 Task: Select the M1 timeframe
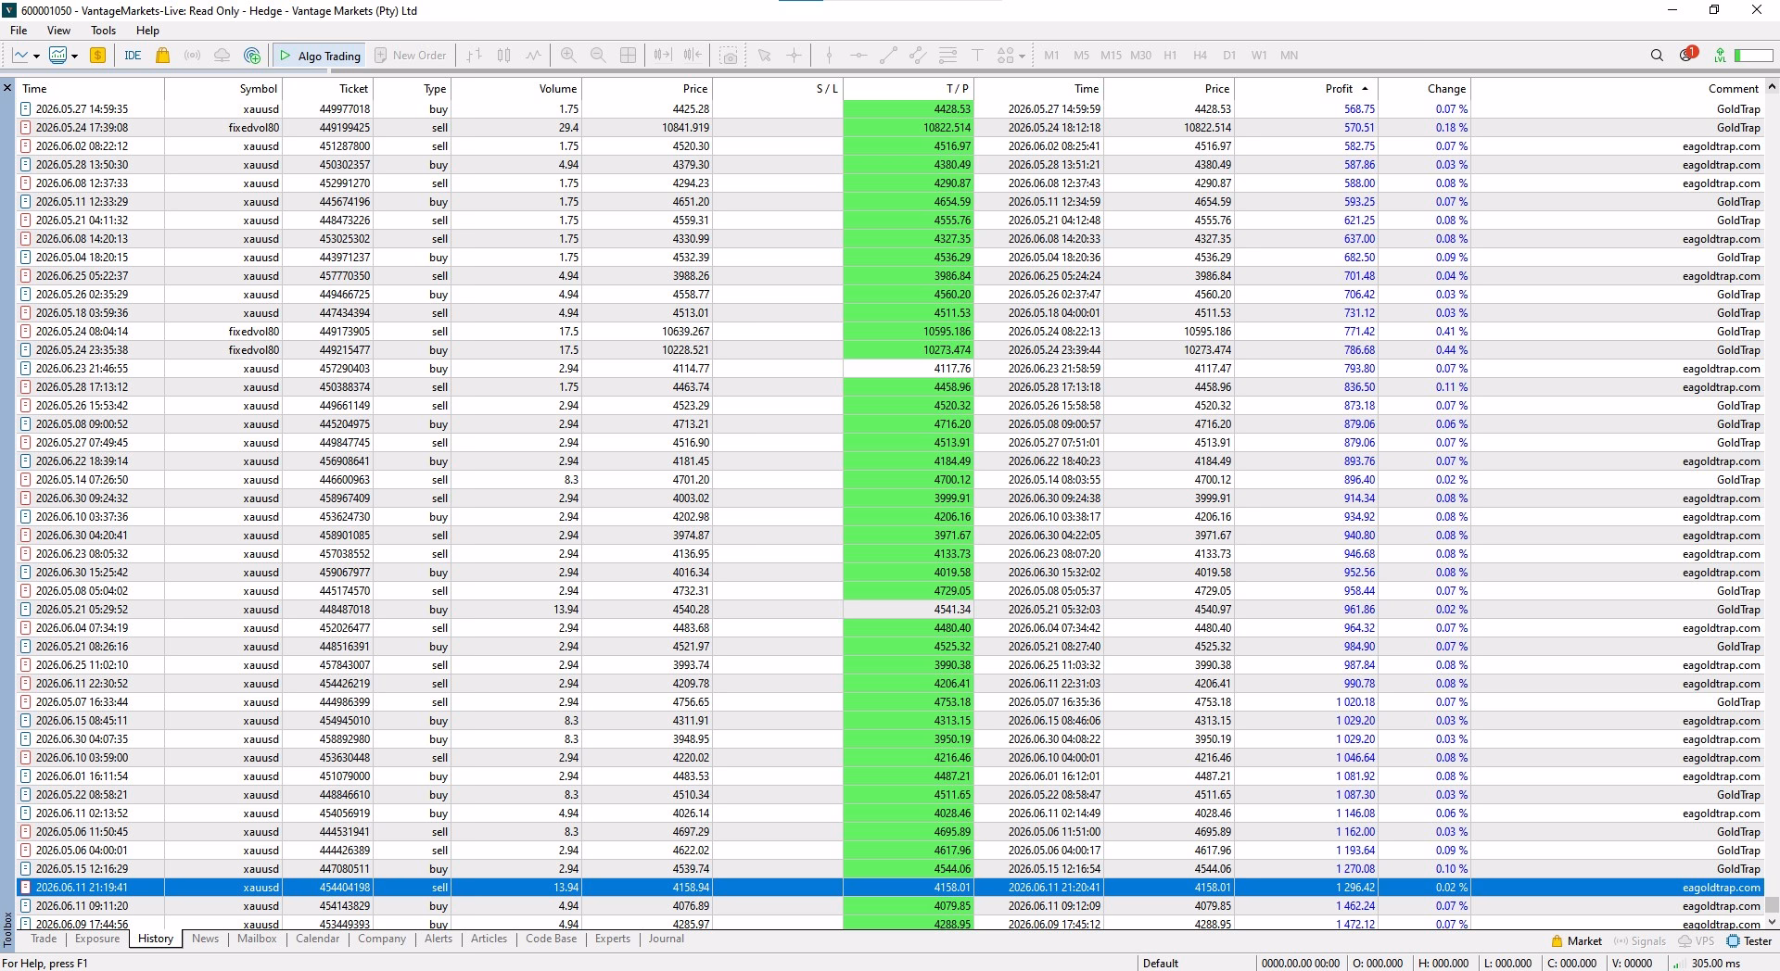click(1051, 56)
